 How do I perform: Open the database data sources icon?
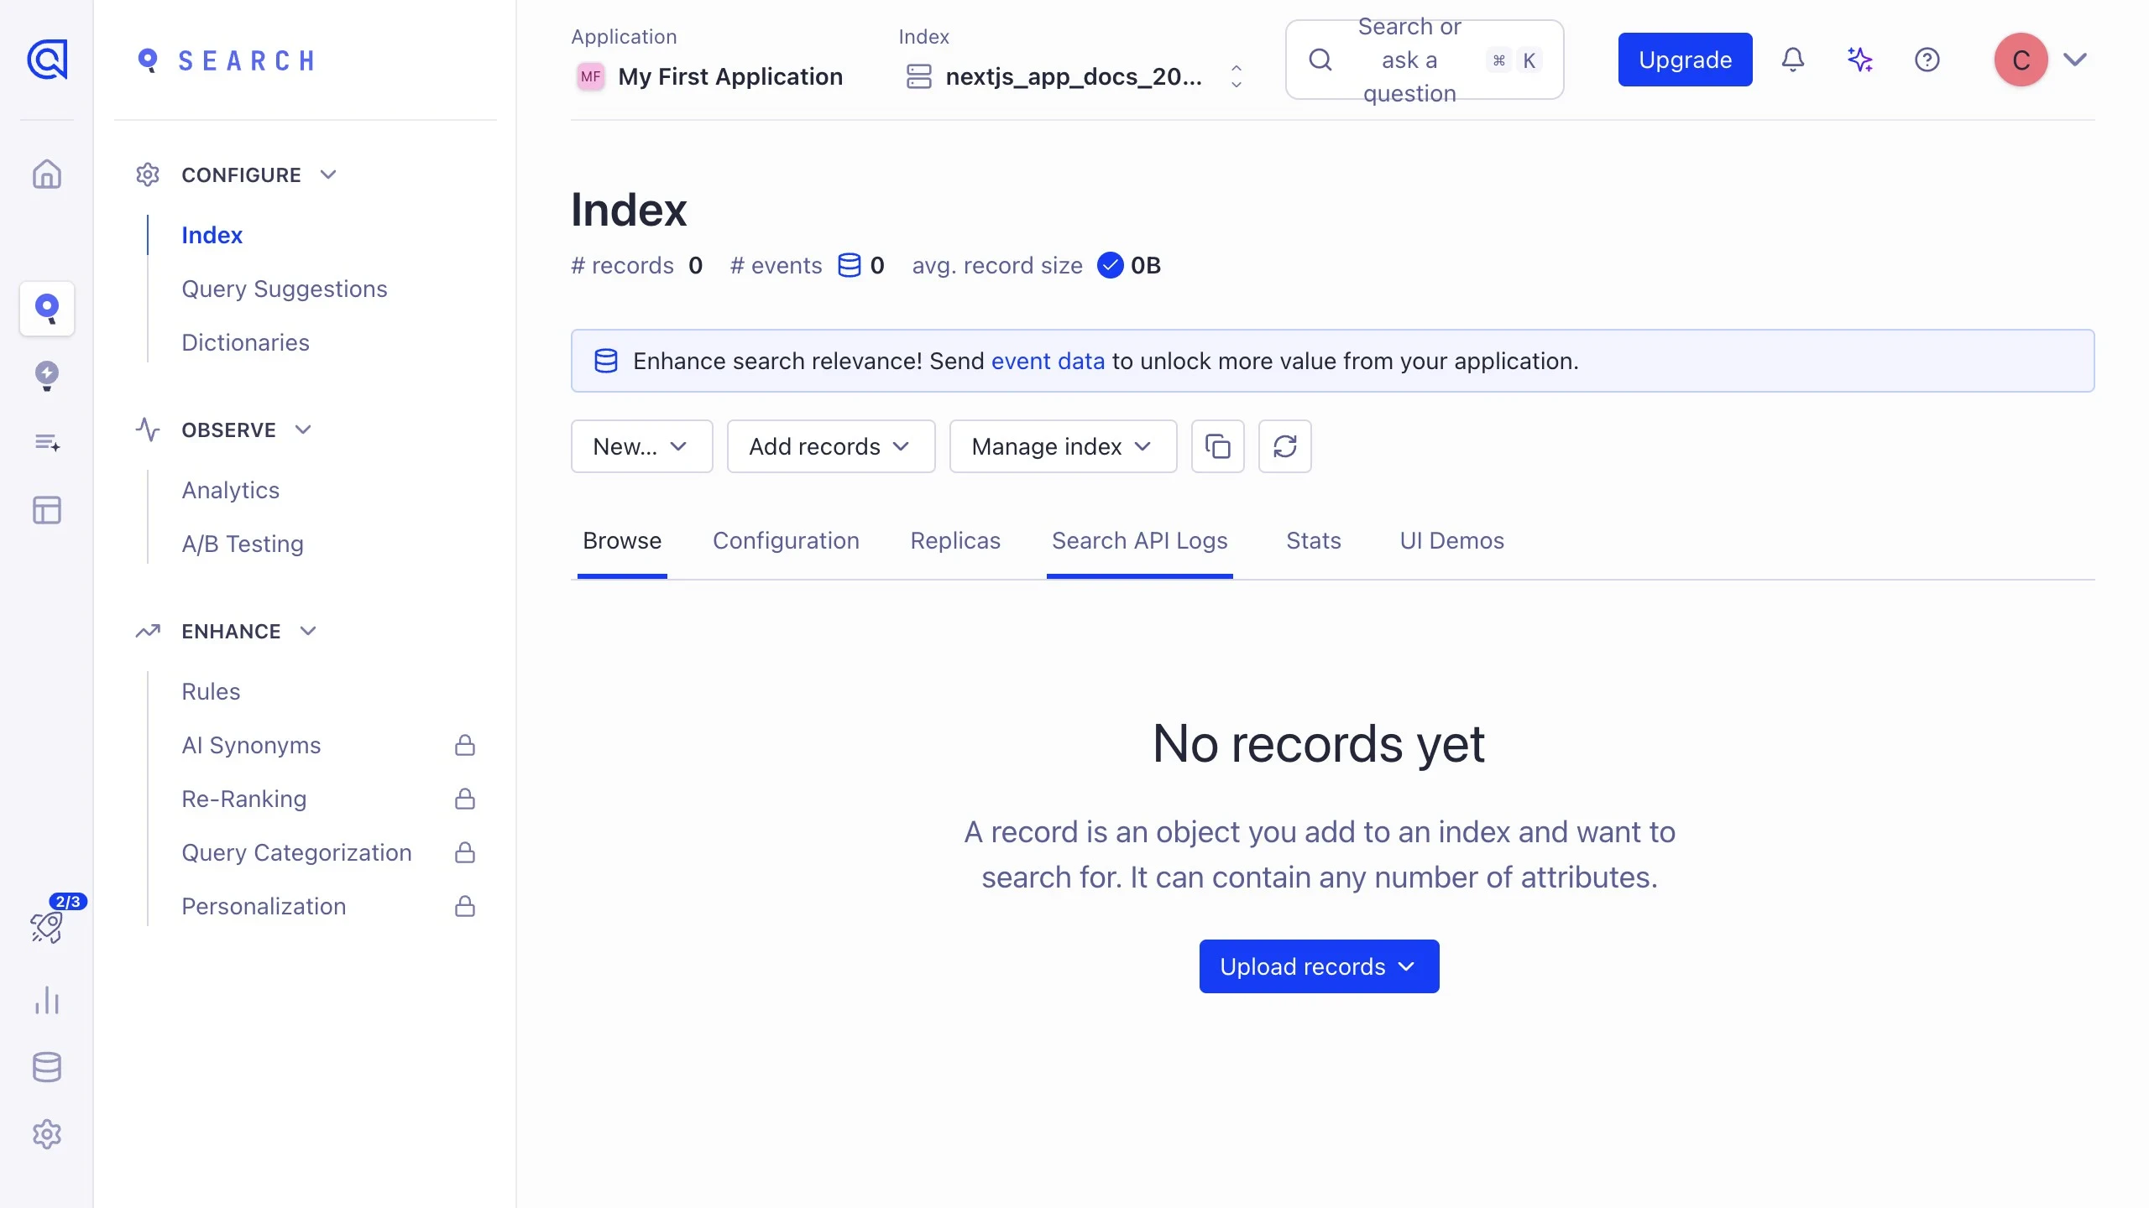(47, 1067)
